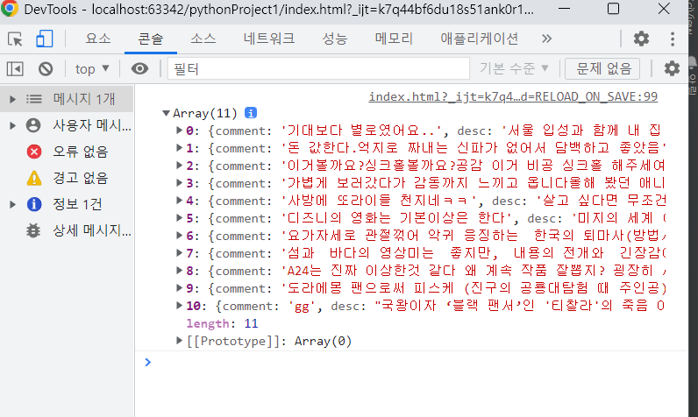698x417 pixels.
Task: Open the 소스 tab
Action: (203, 39)
